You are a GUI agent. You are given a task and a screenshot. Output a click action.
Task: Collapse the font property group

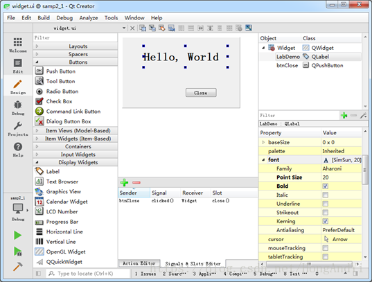(x=263, y=160)
